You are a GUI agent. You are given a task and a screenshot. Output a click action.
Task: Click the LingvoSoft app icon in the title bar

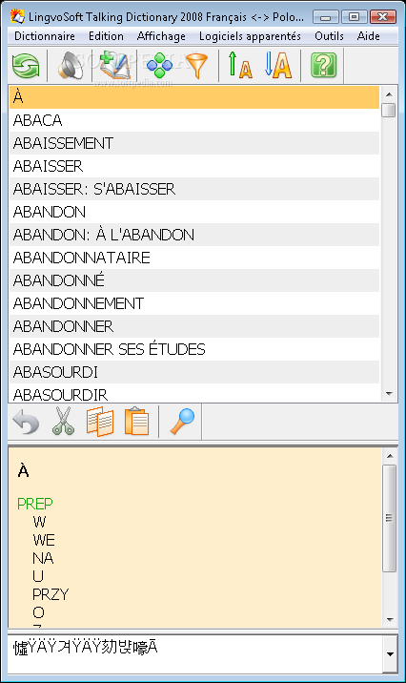point(17,16)
